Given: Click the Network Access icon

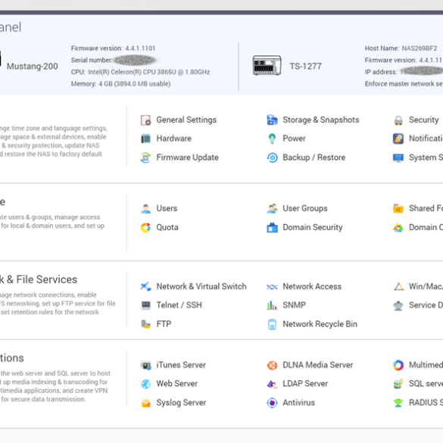Looking at the screenshot, I should [x=272, y=287].
